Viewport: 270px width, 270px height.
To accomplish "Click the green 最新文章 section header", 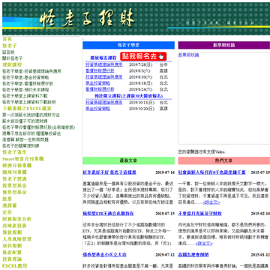I will (x=128, y=160).
